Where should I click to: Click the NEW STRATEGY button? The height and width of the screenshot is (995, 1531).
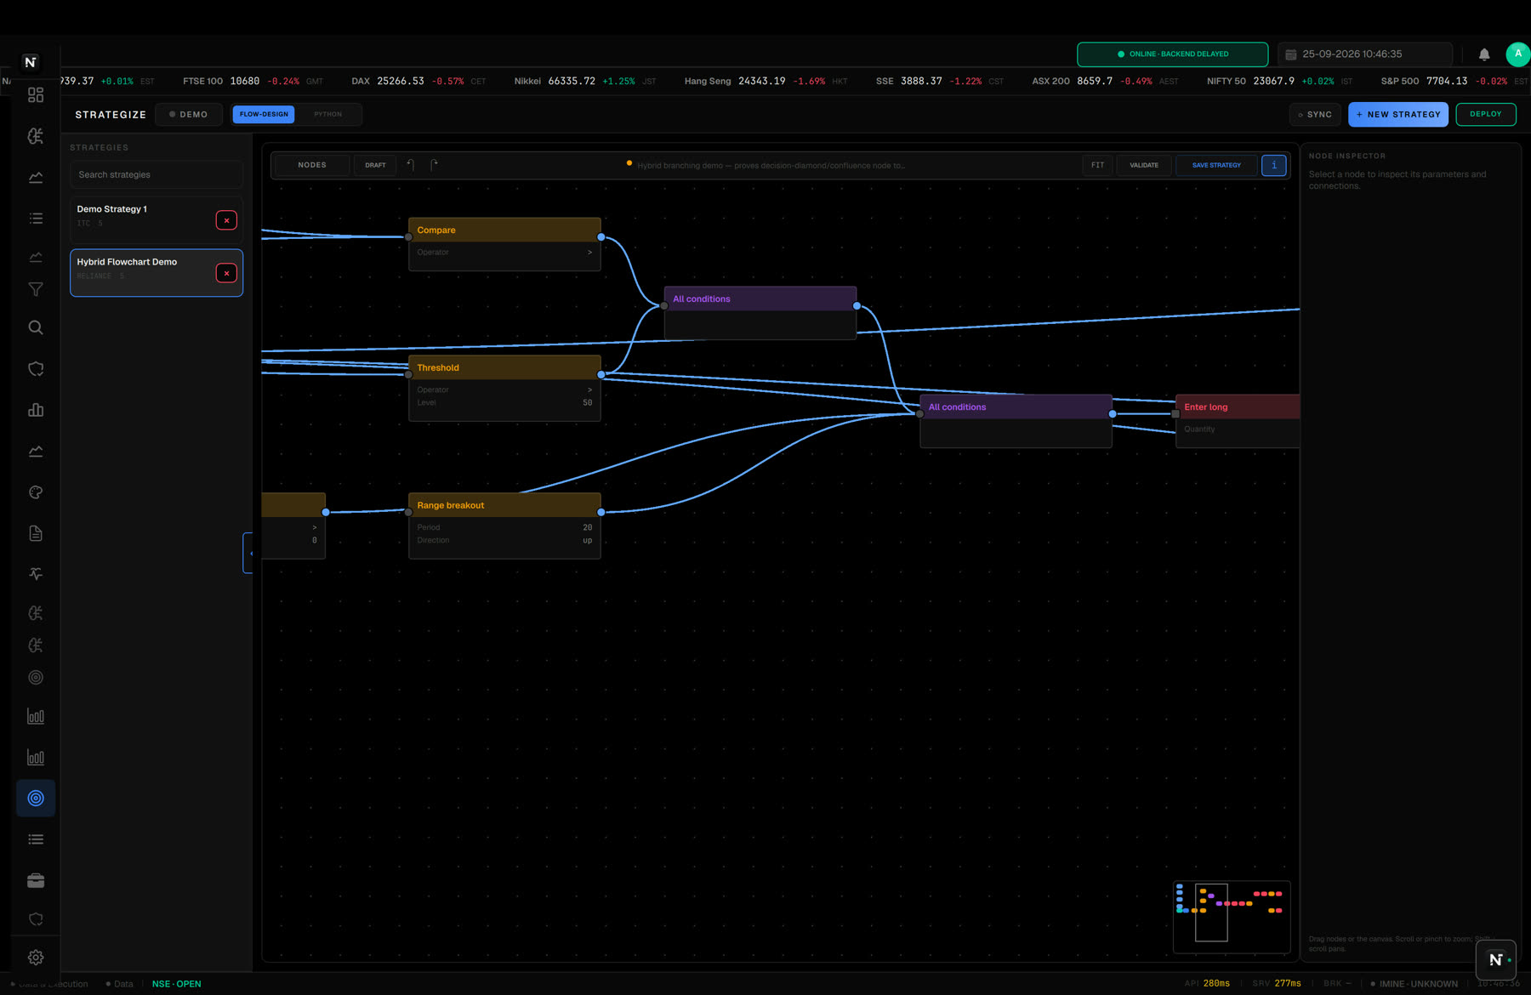[x=1398, y=115]
